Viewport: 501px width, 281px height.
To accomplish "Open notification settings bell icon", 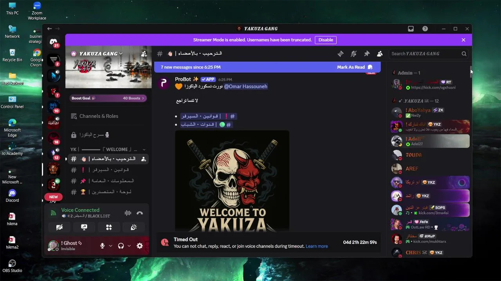I will click(x=354, y=54).
